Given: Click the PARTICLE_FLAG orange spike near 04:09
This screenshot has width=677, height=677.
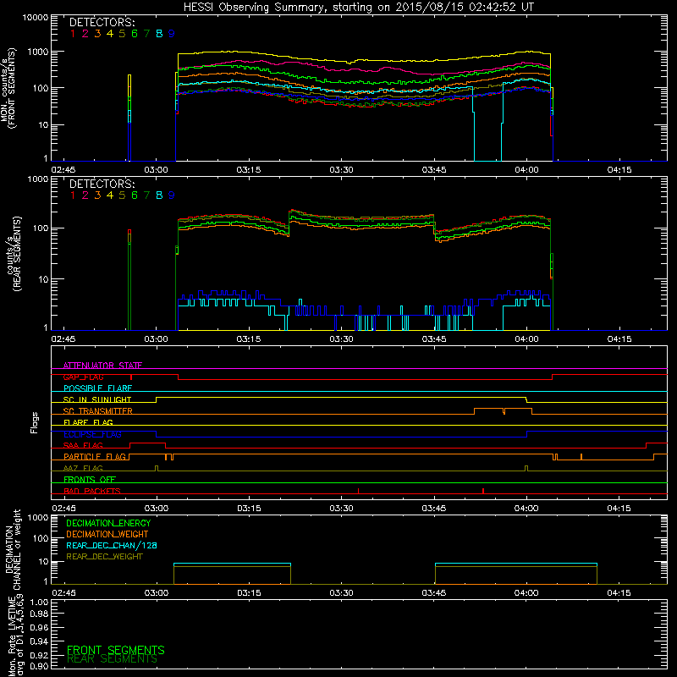Looking at the screenshot, I should (581, 457).
